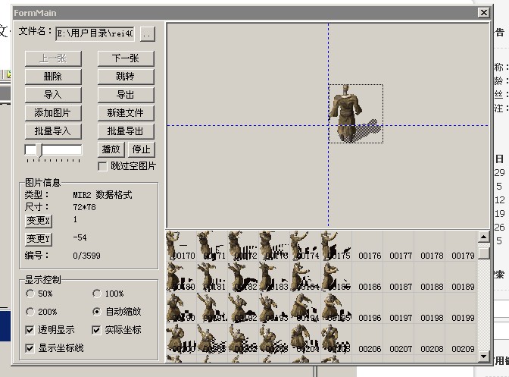Click the 删除 delete button

(x=53, y=77)
